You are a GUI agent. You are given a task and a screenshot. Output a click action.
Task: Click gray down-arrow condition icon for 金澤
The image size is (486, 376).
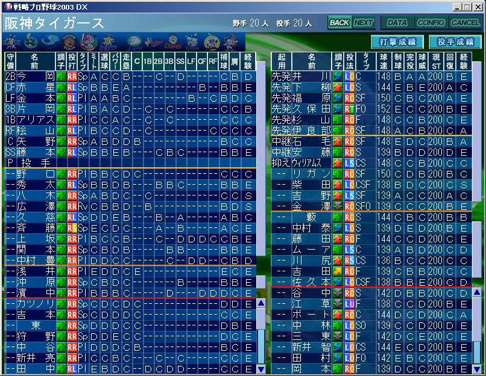pyautogui.click(x=338, y=206)
